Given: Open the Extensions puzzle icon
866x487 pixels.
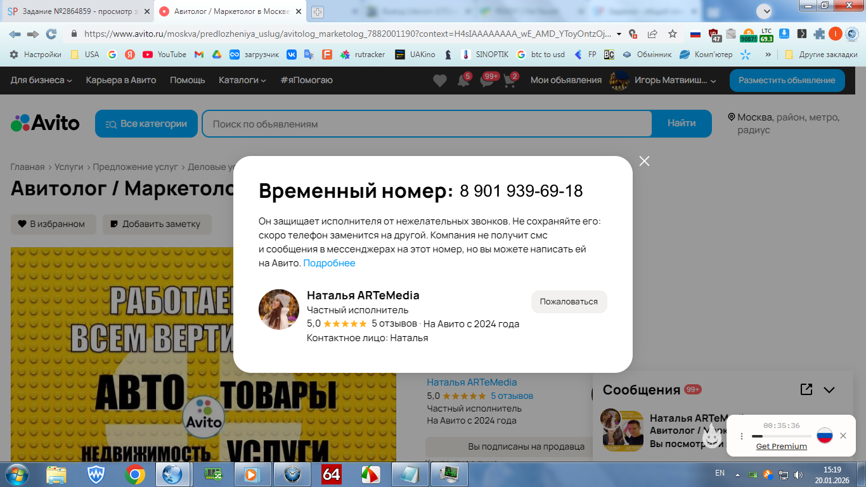Looking at the screenshot, I should (820, 34).
